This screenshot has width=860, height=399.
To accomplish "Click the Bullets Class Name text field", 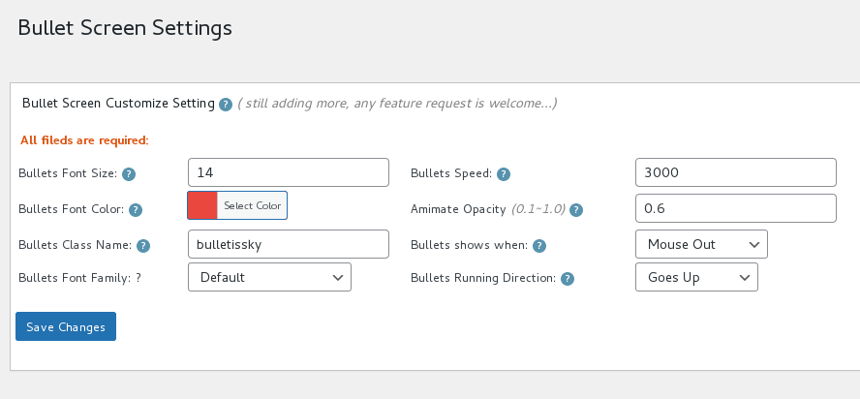I will pos(288,244).
